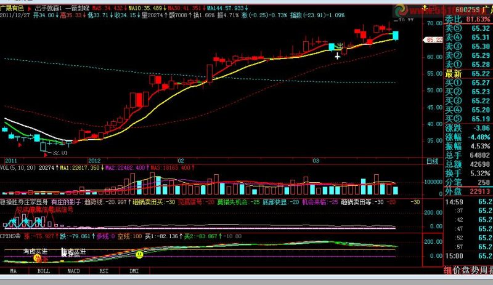Click the 卖⑤ 65.32 ask row

coord(468,28)
